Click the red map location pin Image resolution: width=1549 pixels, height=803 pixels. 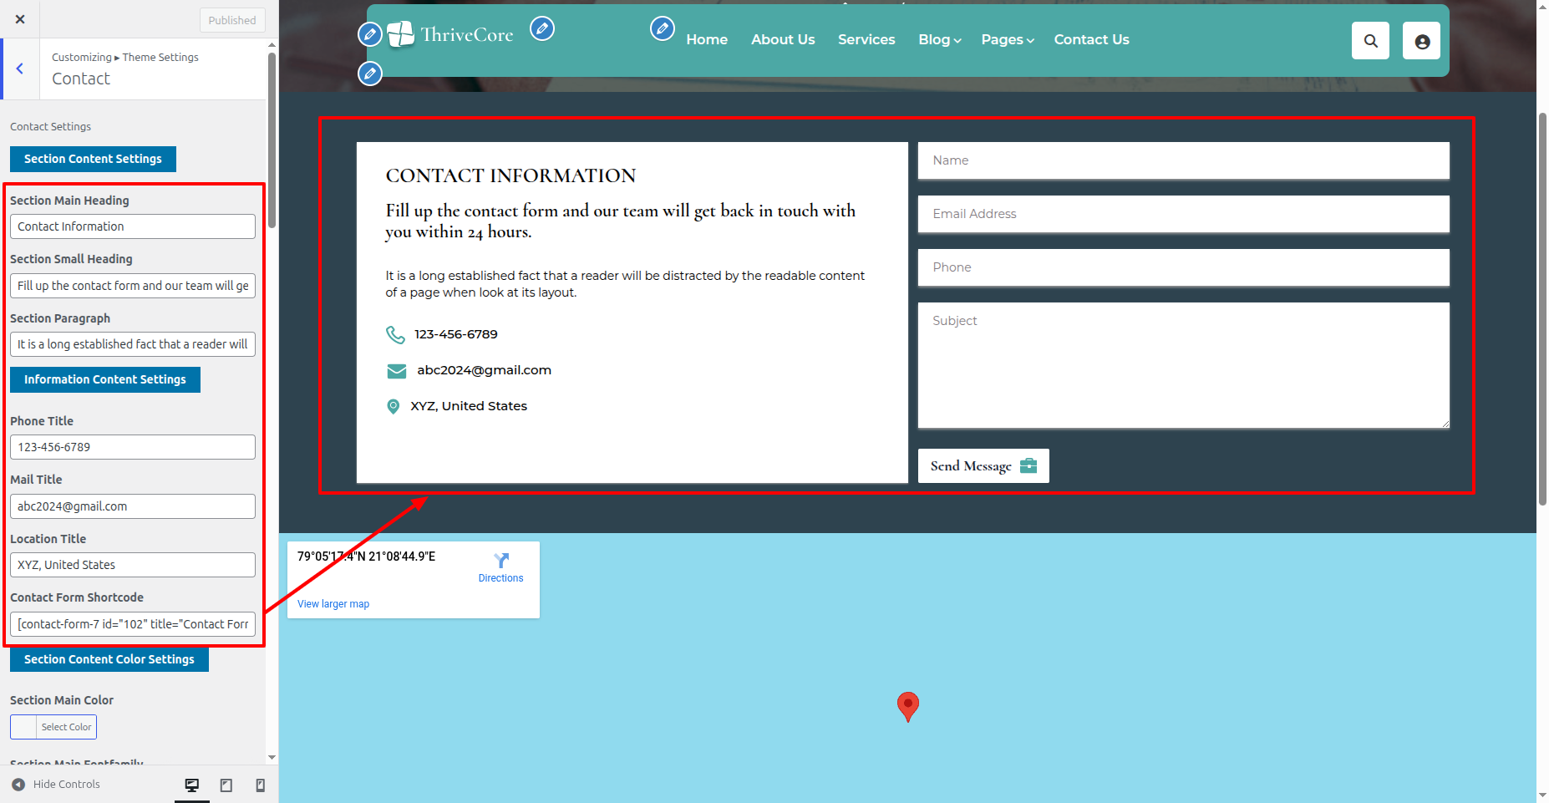click(x=907, y=706)
